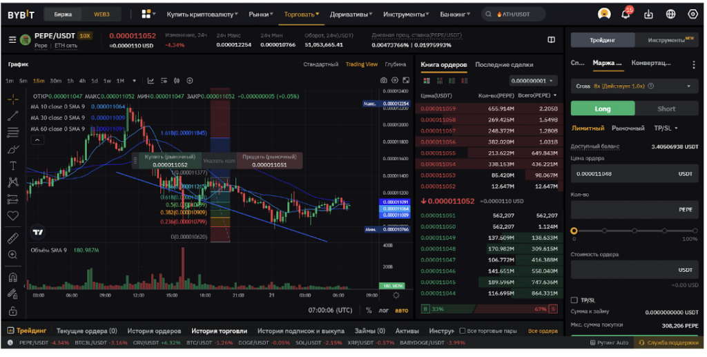Image resolution: width=707 pixels, height=357 pixels.
Task: Click the download app icon
Action: (648, 14)
